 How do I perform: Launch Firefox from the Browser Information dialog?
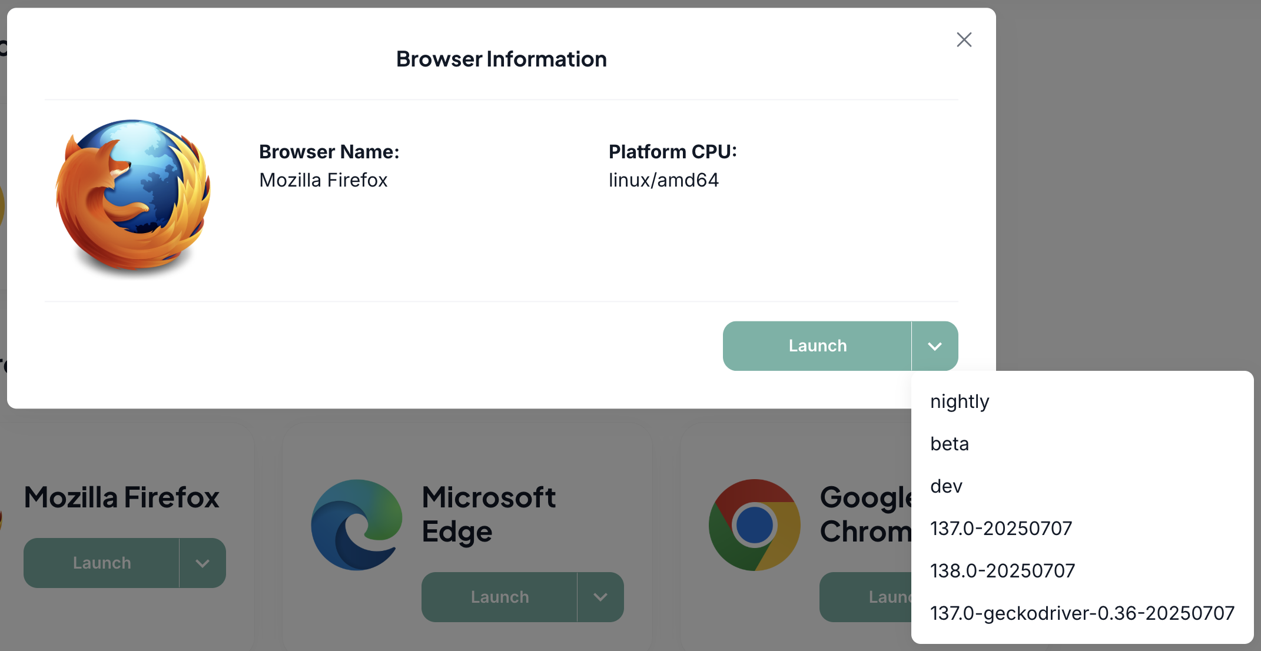tap(817, 346)
